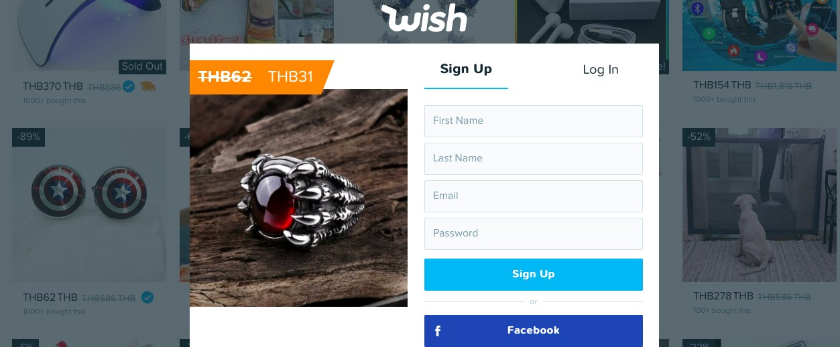
Task: Focus the First Name field
Action: [x=534, y=121]
